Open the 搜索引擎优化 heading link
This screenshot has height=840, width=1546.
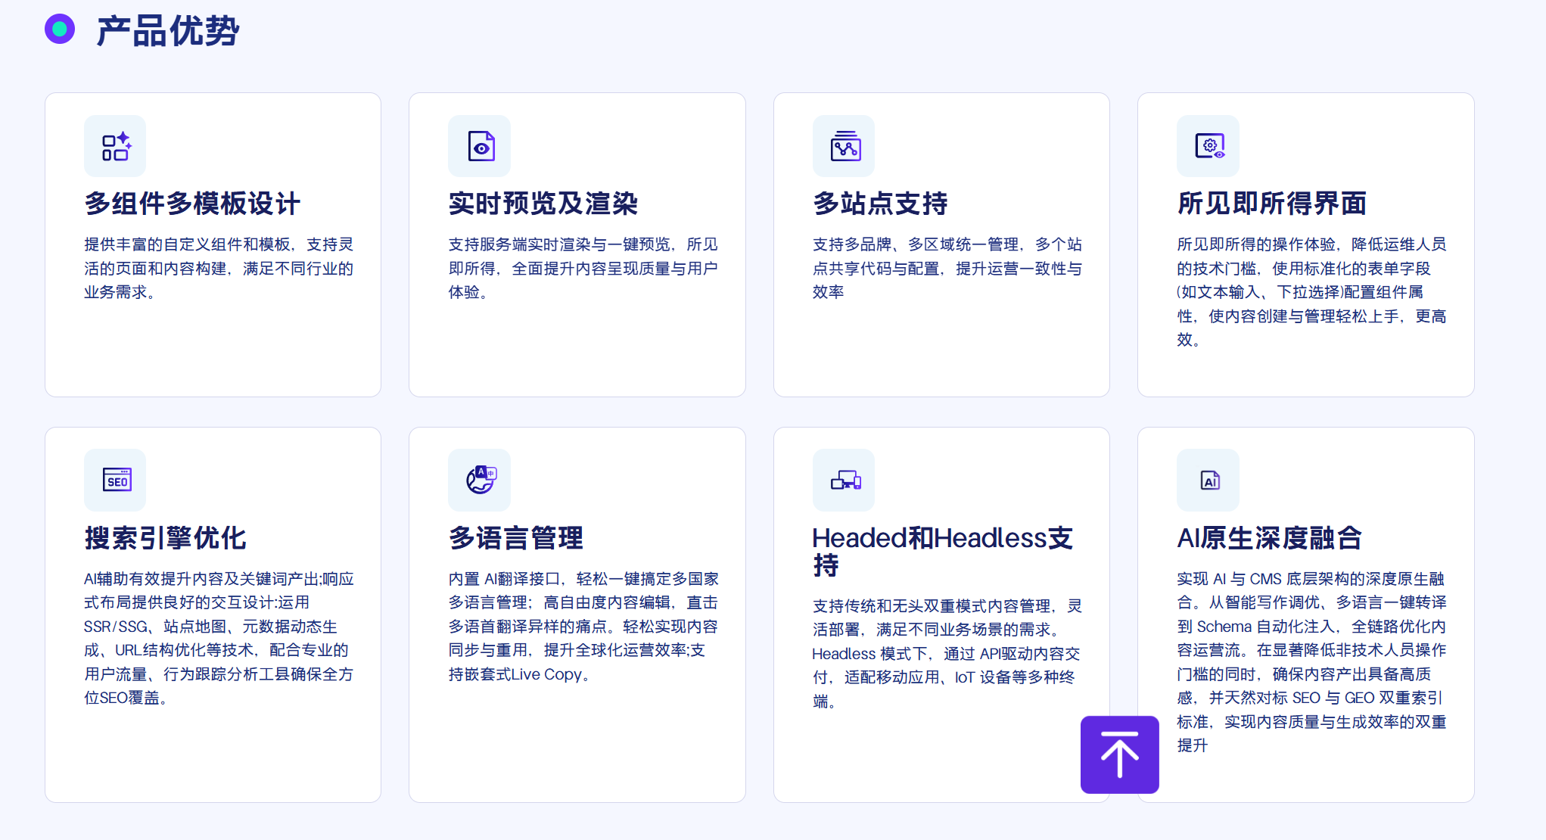pos(165,539)
